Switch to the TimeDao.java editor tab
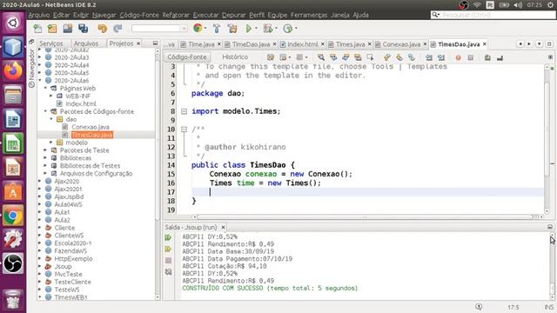 pyautogui.click(x=251, y=44)
